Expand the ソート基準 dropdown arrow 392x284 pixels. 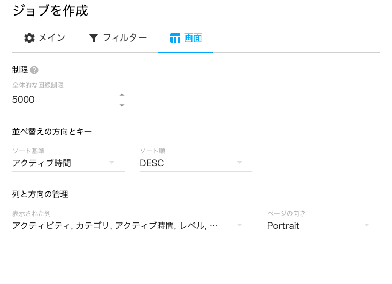112,163
